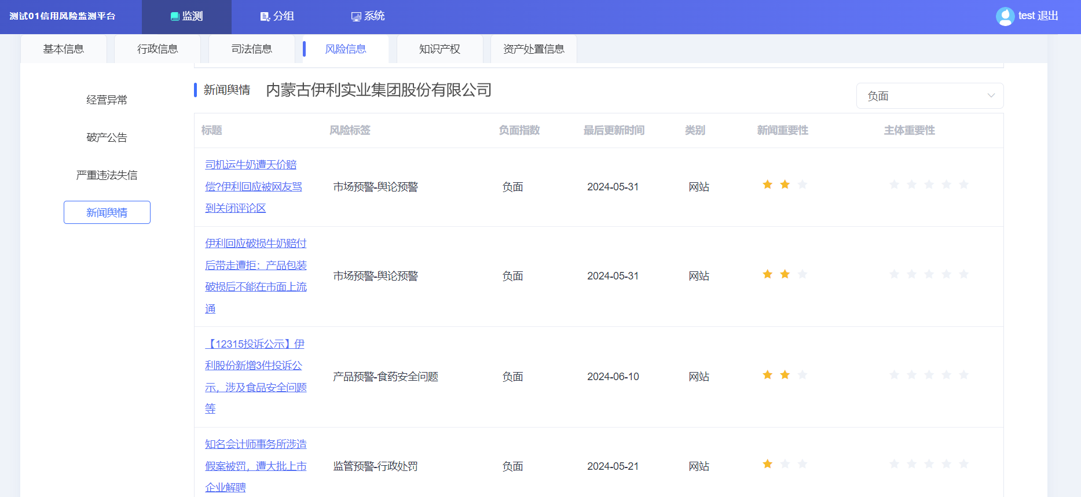Click company name 内蒙古伊利实业集团股份有限公司
1081x497 pixels.
point(379,90)
